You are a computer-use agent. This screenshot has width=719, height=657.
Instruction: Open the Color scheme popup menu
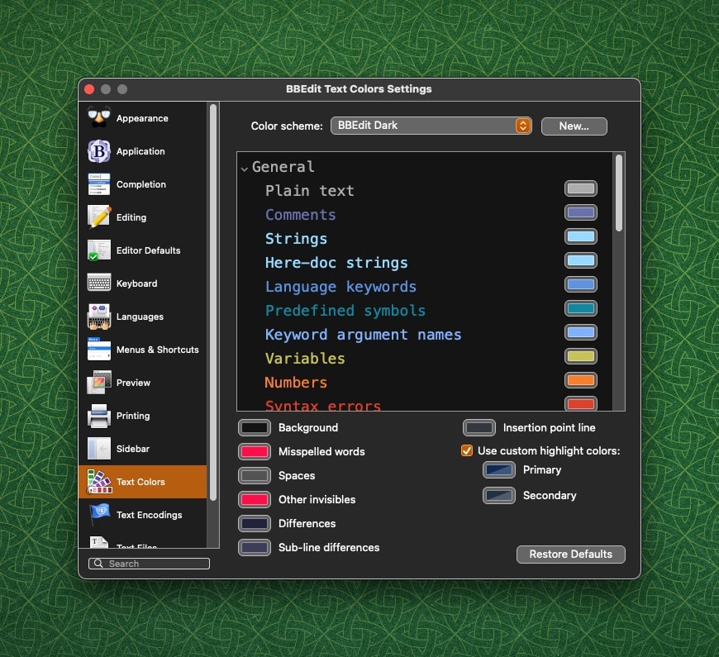[x=431, y=126]
